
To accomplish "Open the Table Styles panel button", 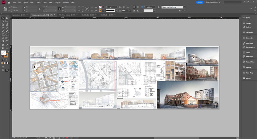I will pyautogui.click(x=250, y=62).
